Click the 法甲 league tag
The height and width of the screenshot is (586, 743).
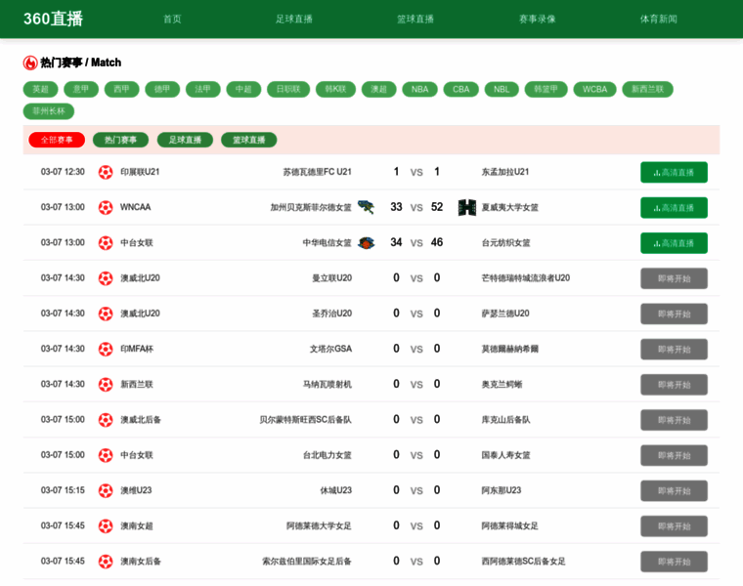[202, 90]
